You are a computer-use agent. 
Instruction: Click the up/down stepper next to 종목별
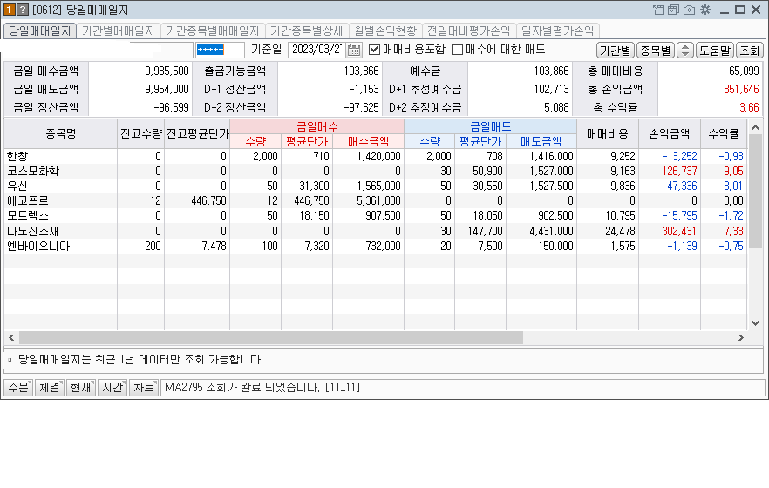pos(684,51)
